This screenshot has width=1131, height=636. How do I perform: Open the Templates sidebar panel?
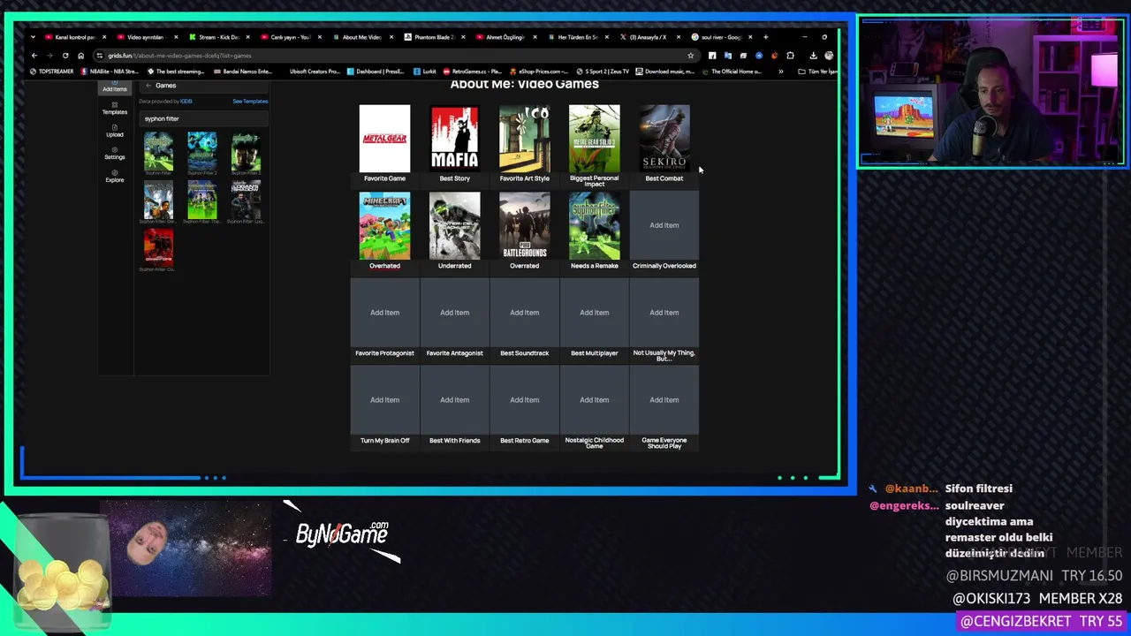click(x=114, y=109)
